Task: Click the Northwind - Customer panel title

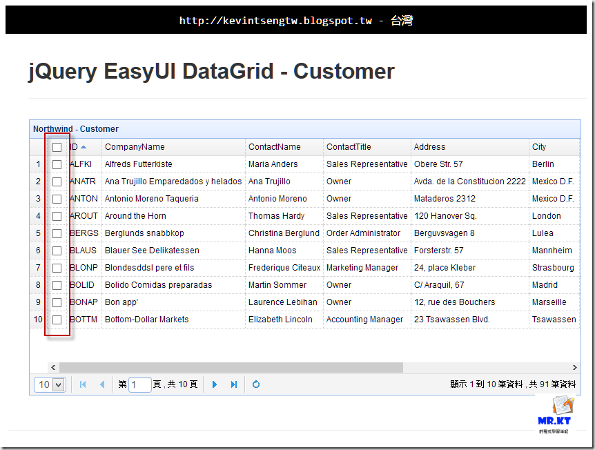Action: [x=76, y=129]
